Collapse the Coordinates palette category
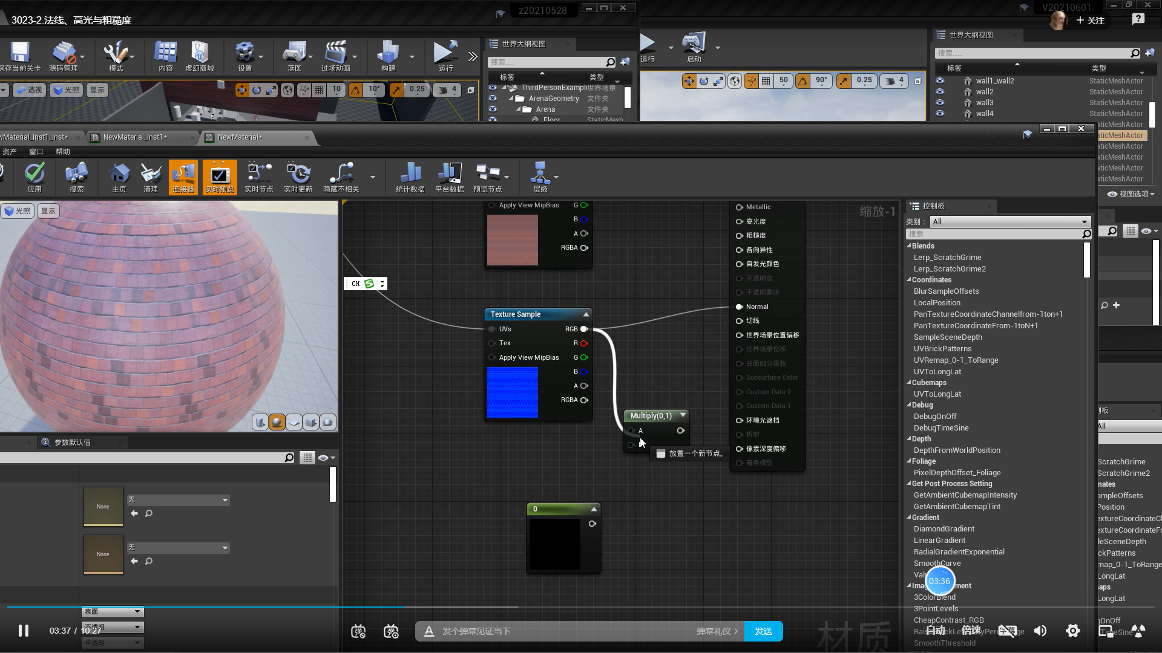1162x653 pixels. [x=909, y=280]
